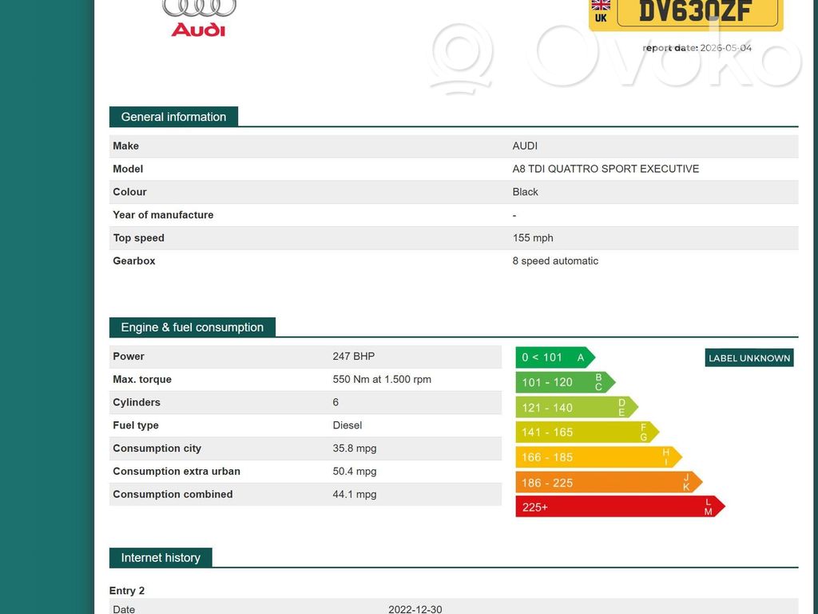Click the 550 Nm at 1.500 rpm value
Viewport: 818px width, 614px height.
click(382, 380)
